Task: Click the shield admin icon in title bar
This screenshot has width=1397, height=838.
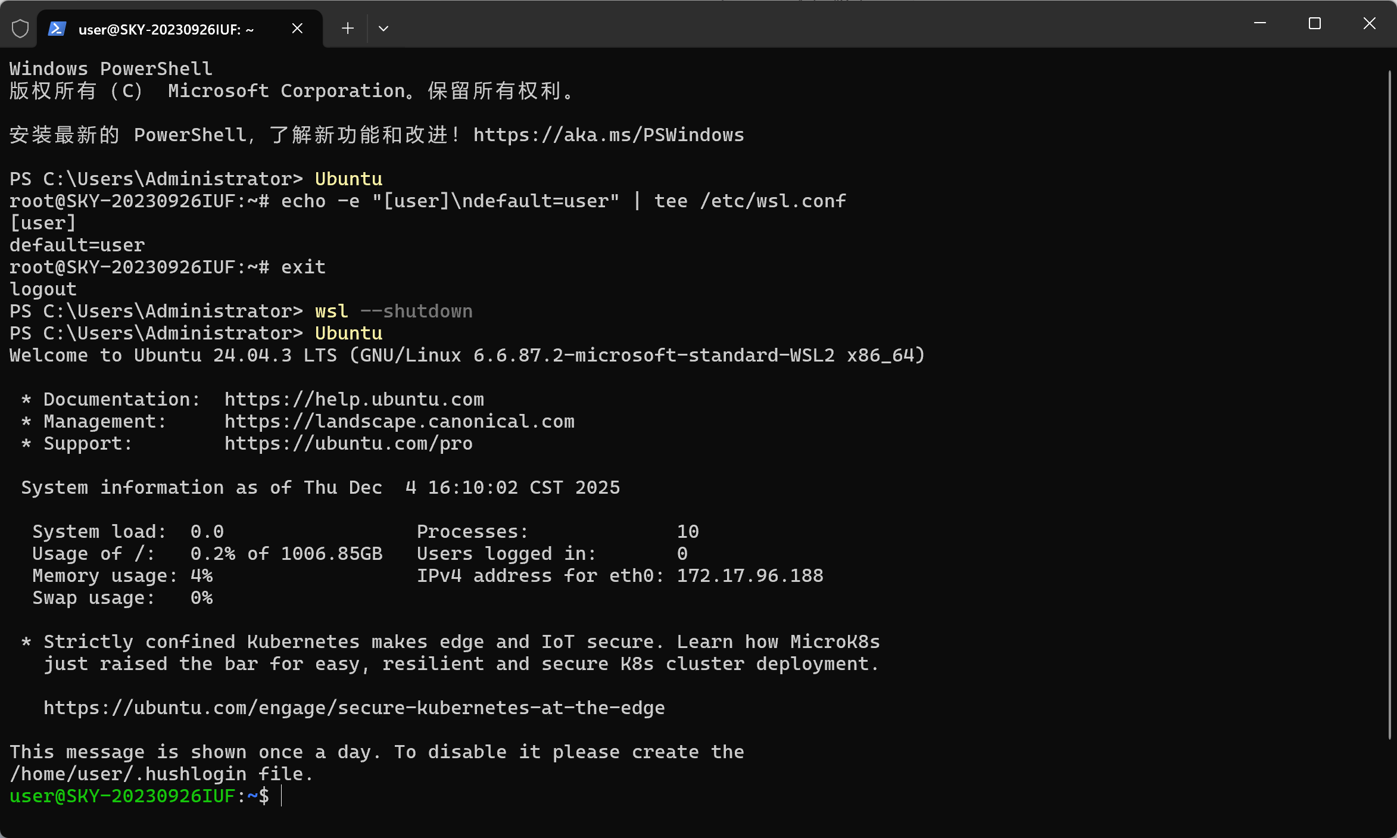Action: [x=20, y=28]
